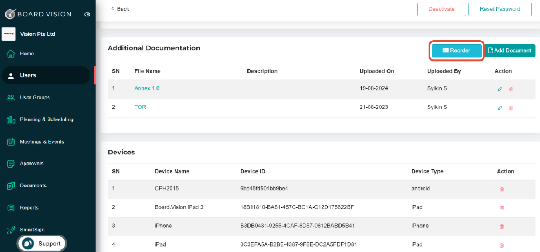The width and height of the screenshot is (540, 252).
Task: Click the Uploaded On column header
Action: 377,71
